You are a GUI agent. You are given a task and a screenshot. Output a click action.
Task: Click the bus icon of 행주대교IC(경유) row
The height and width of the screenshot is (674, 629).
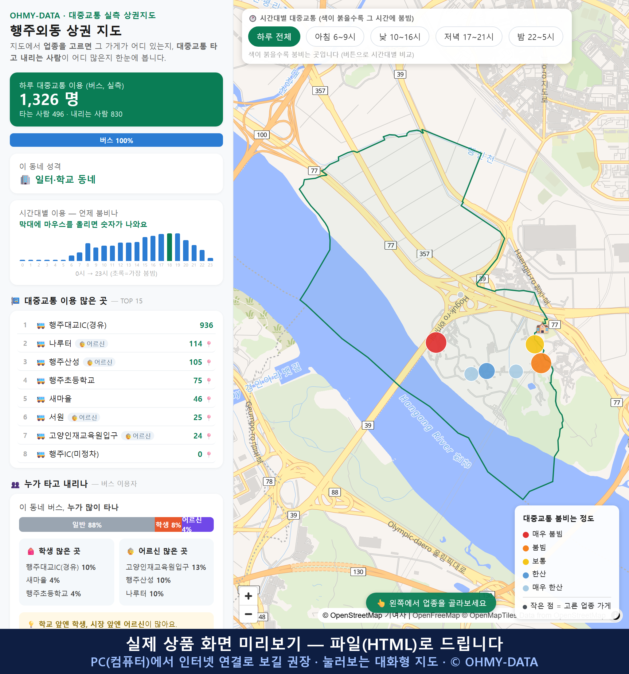point(41,325)
